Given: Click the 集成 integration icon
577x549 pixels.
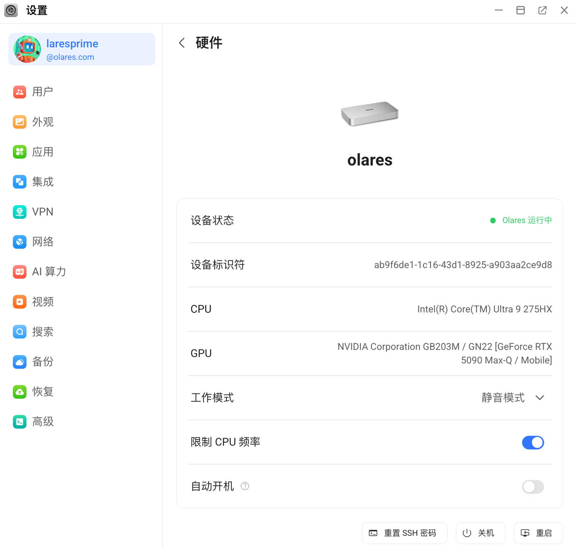Looking at the screenshot, I should 20,182.
